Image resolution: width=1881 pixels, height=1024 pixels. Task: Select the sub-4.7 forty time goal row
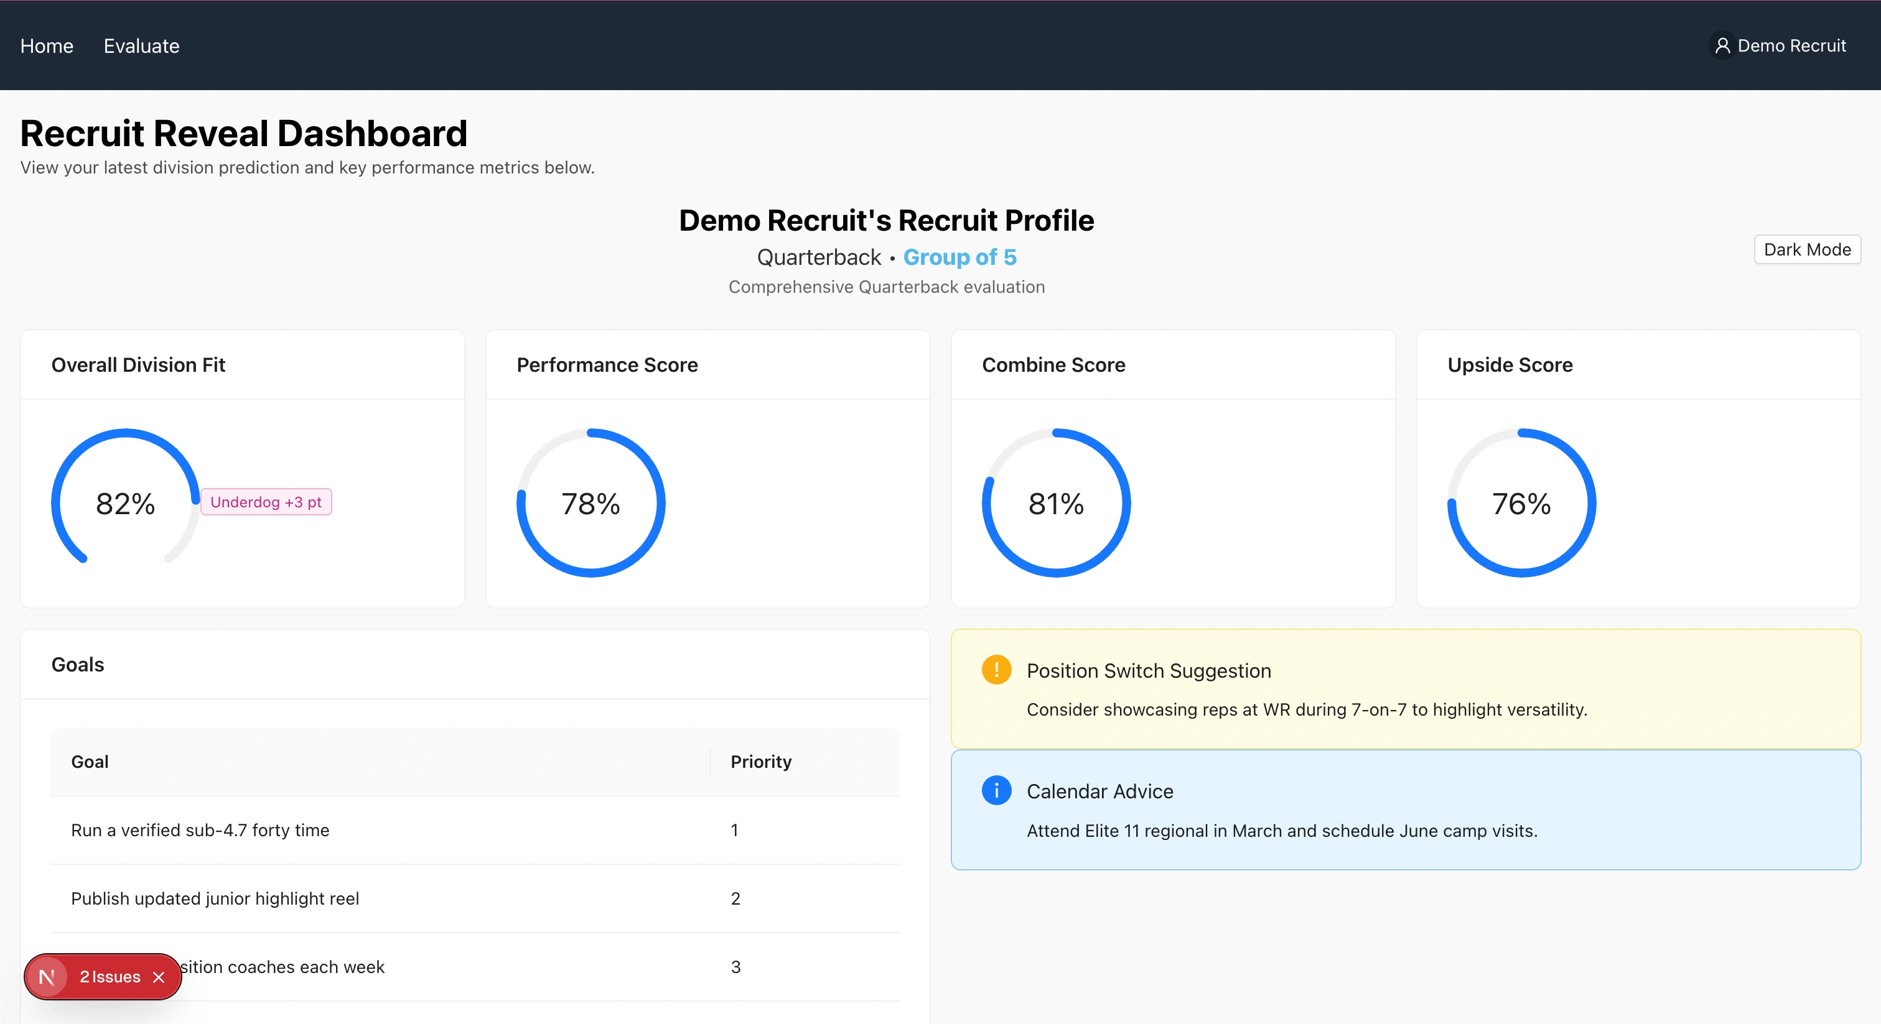[x=200, y=830]
